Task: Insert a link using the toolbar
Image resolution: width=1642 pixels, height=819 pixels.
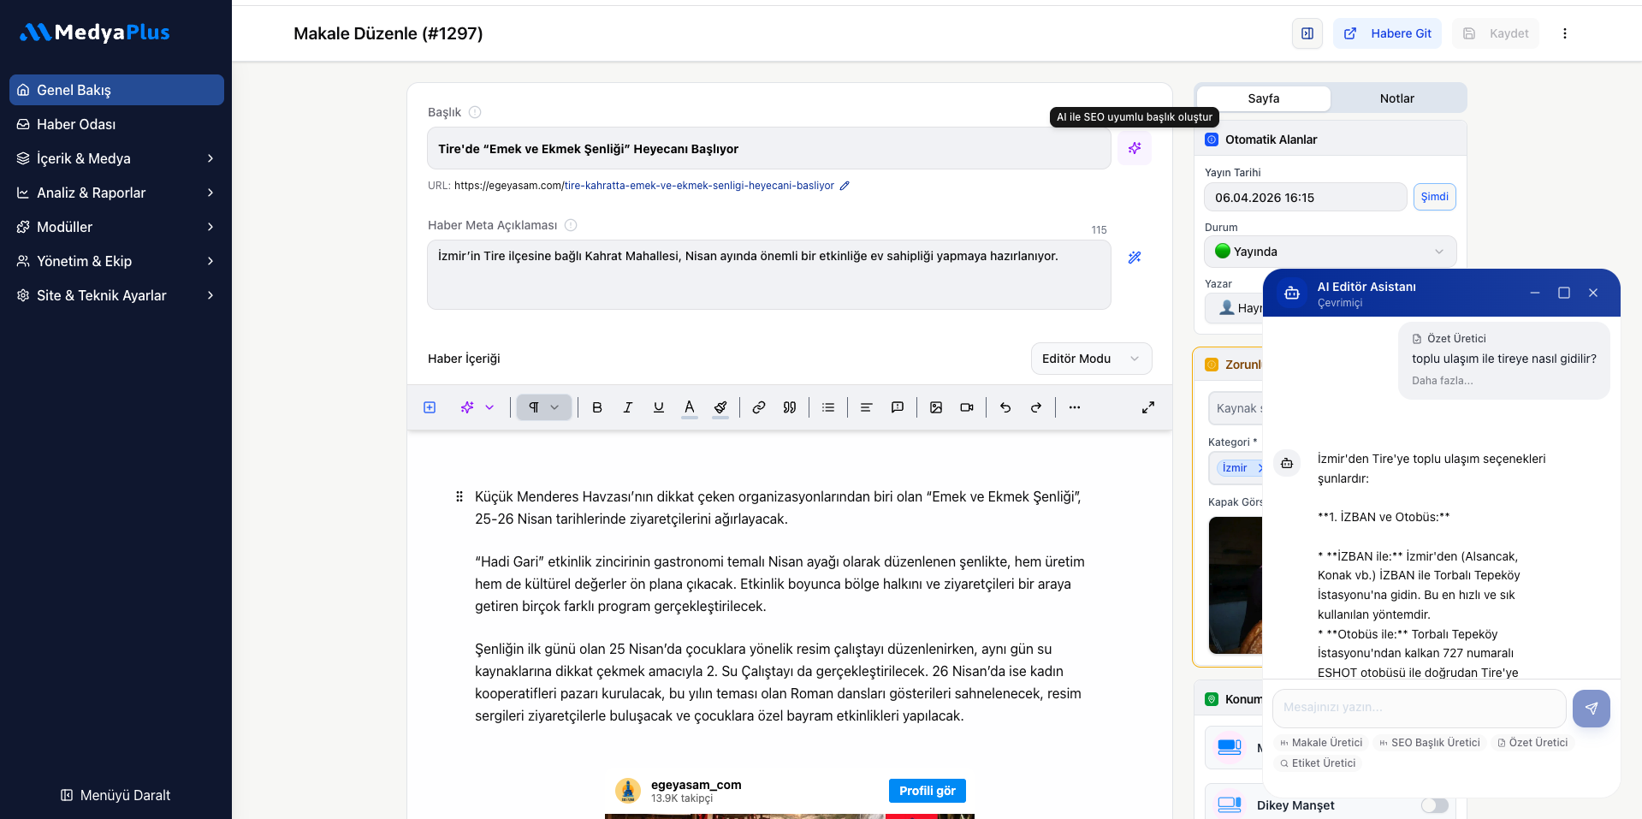Action: 758,407
